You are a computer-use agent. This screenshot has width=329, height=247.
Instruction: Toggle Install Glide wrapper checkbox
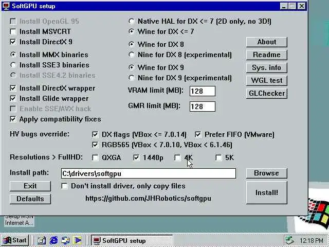(x=13, y=98)
